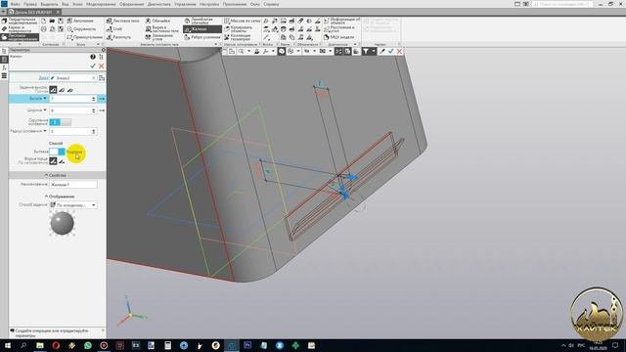The width and height of the screenshot is (626, 352).
Task: Cancel the operation with the red X in the panel
Action: pyautogui.click(x=102, y=66)
